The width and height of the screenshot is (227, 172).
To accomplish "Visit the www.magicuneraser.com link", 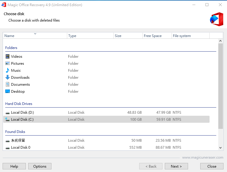I will click(x=203, y=157).
